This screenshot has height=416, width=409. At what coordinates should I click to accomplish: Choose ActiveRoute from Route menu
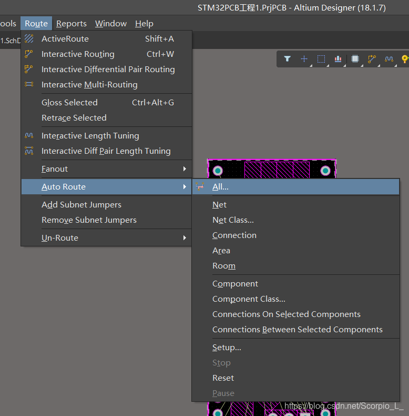(x=107, y=39)
